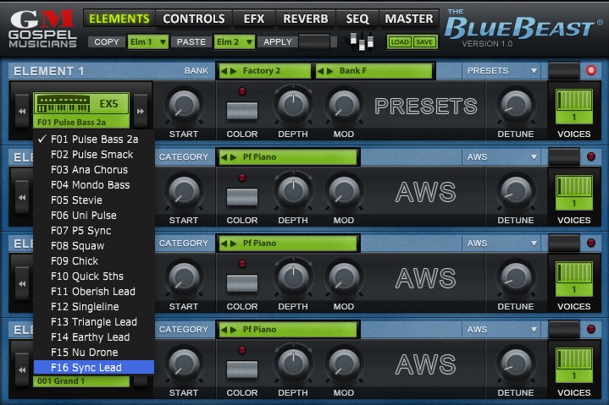Click the 001 Grand 1 sample field
609x405 pixels.
tap(81, 381)
